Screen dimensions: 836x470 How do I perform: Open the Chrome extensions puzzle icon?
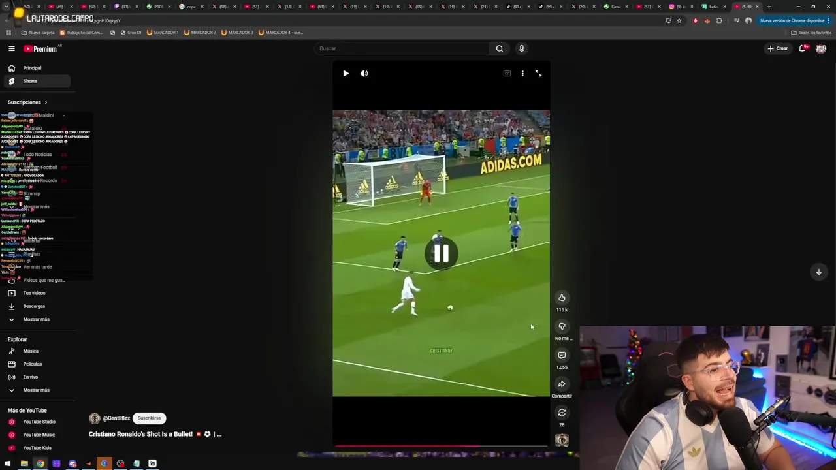(x=719, y=21)
